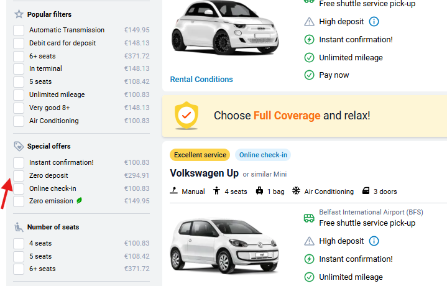Click the info icon beside Volkswagen High deposit
The height and width of the screenshot is (286, 447).
(374, 241)
